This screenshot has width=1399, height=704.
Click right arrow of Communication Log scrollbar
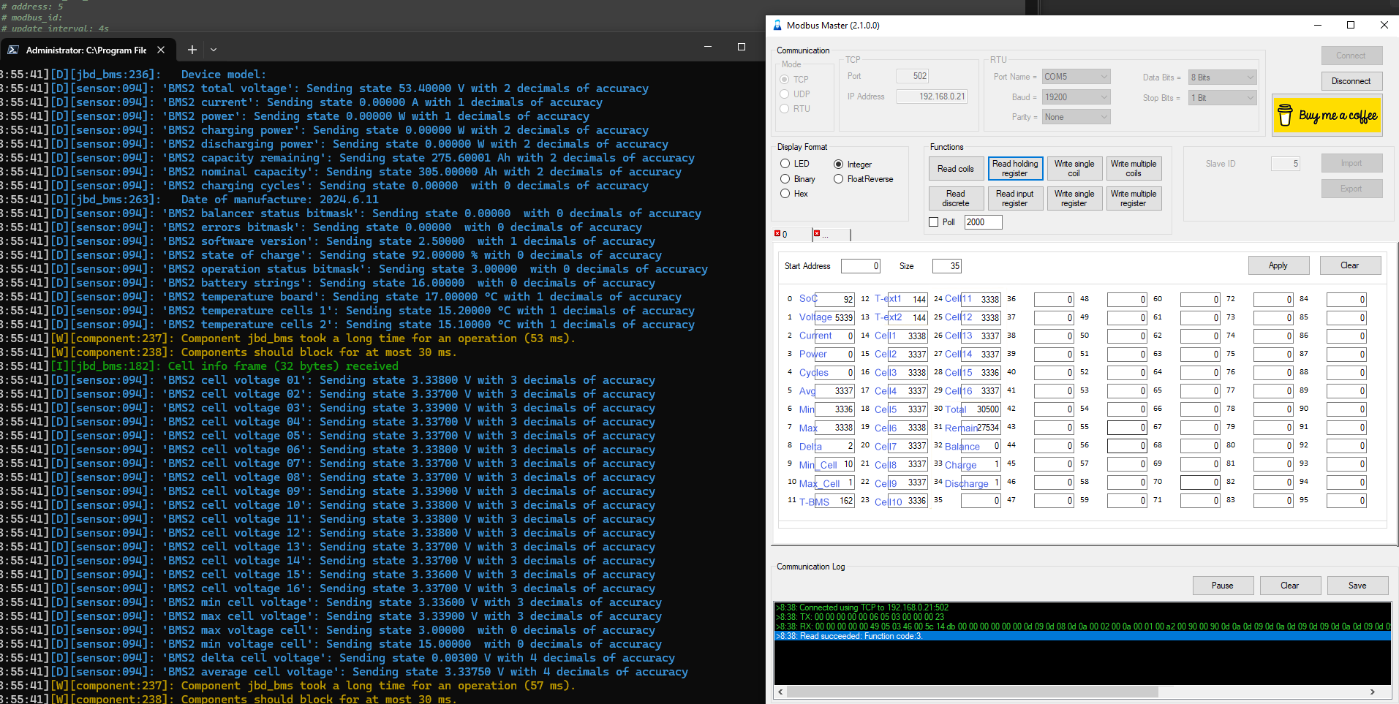1372,692
